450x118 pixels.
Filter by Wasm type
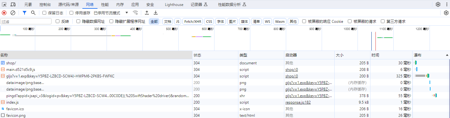click(x=280, y=21)
